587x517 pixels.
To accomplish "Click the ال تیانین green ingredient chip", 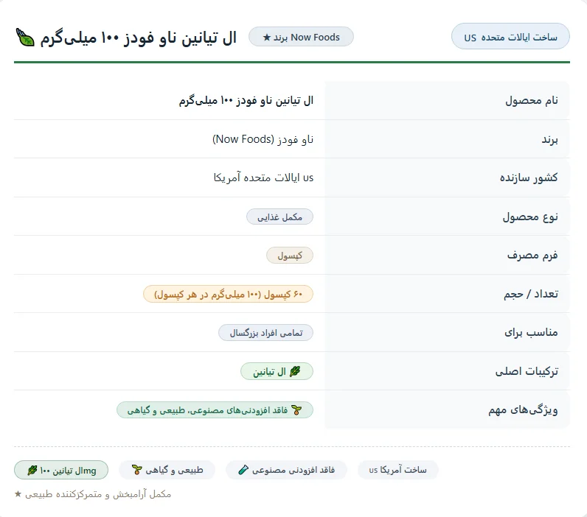I will (x=277, y=372).
